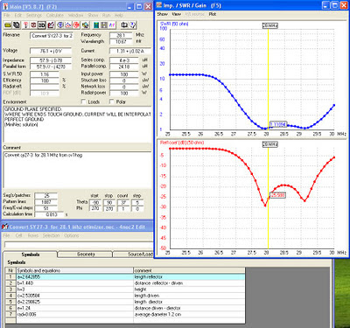Screen dimensions: 350x328
Task: Click the Voltage value field
Action: (x=51, y=51)
